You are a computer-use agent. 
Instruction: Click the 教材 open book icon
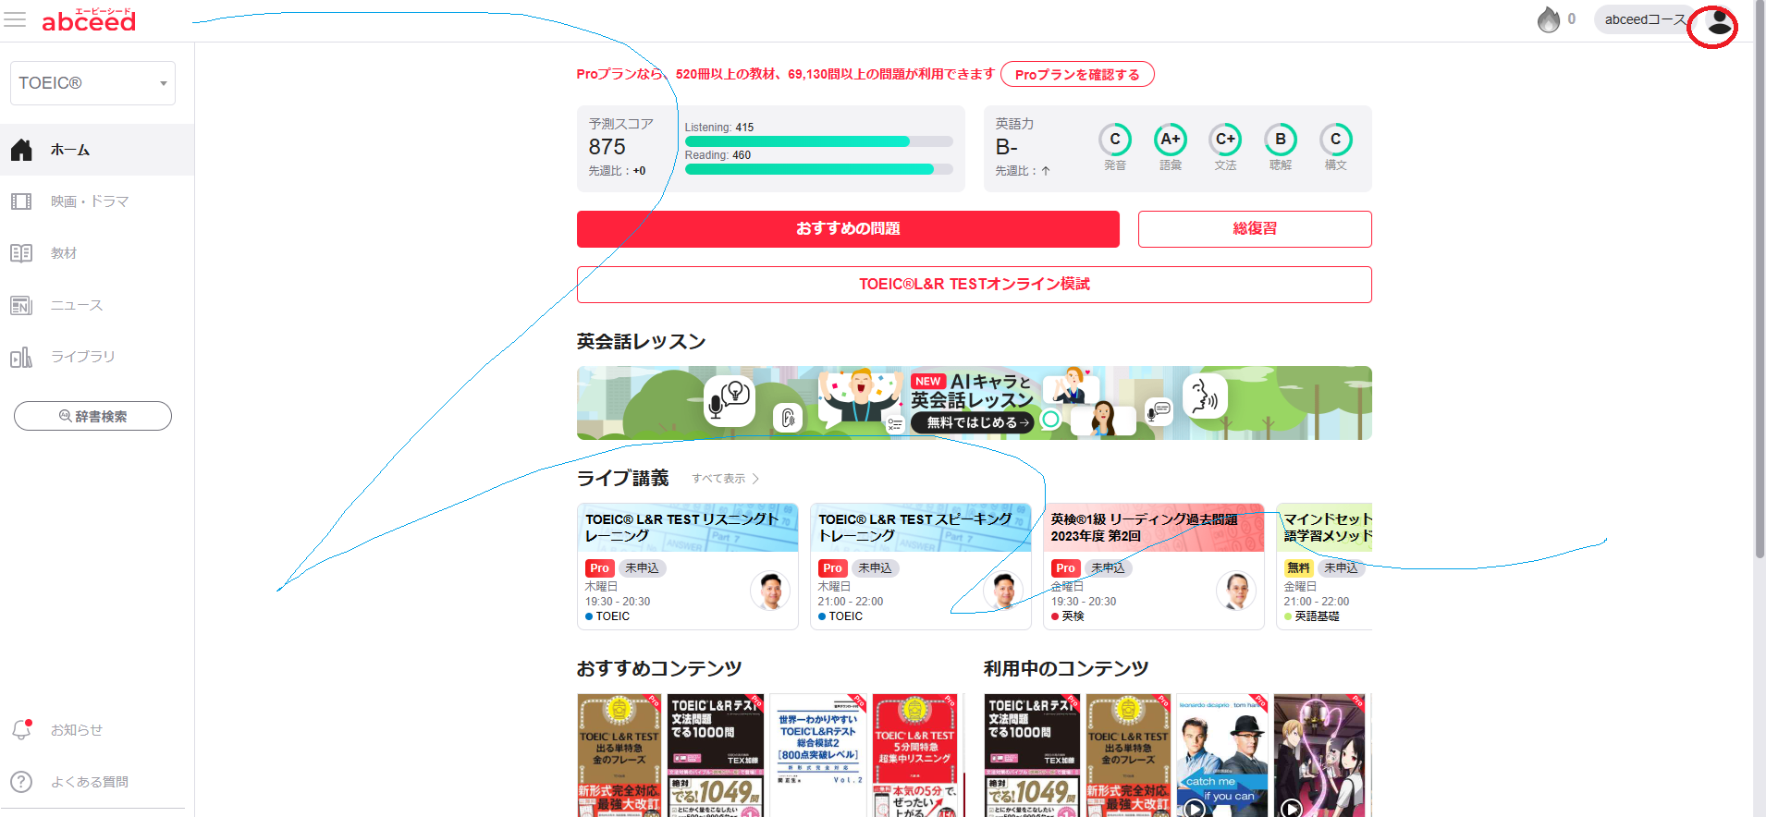coord(21,253)
